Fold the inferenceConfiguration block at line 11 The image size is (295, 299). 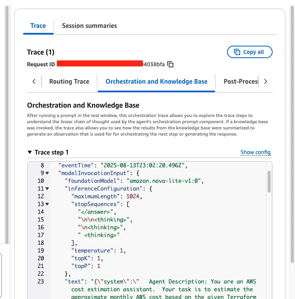[x=47, y=189]
